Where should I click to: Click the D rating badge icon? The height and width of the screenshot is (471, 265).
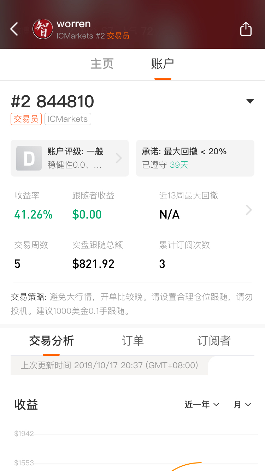coord(29,158)
